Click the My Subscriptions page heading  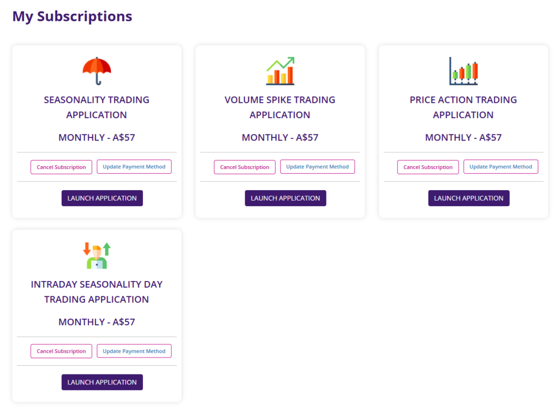72,16
